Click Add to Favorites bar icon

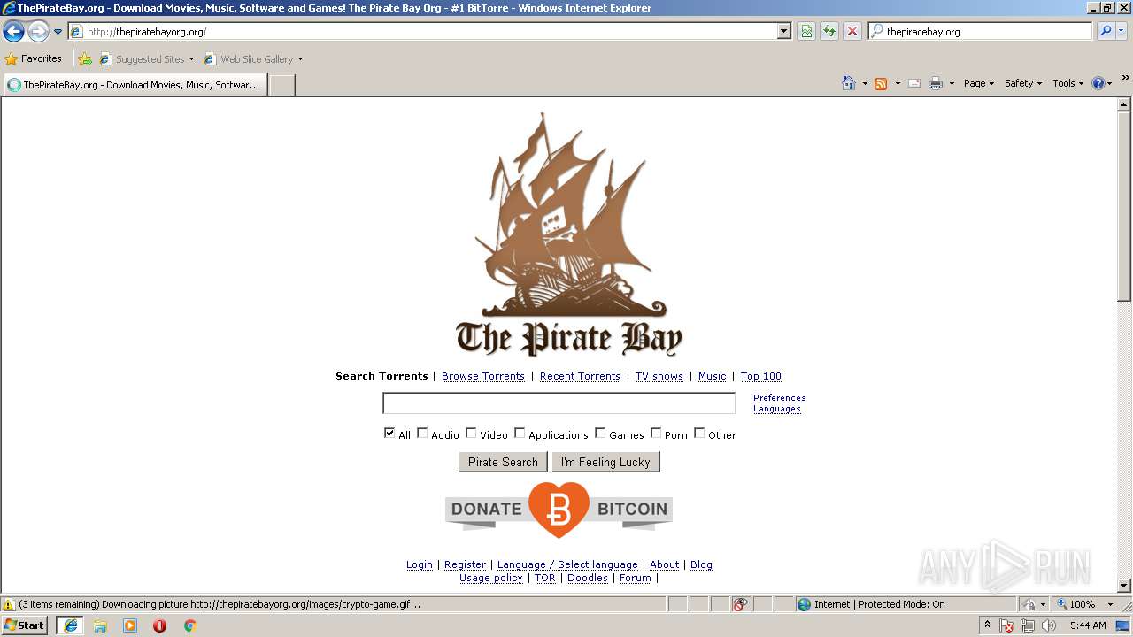(x=85, y=59)
